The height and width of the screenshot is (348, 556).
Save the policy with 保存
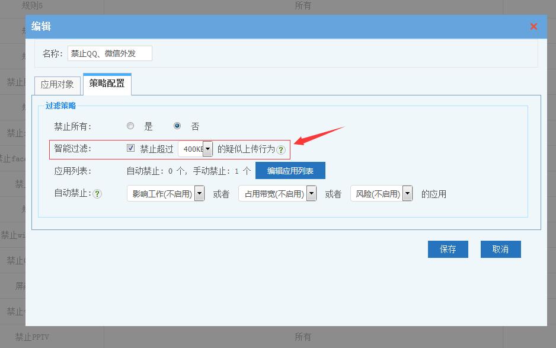448,249
